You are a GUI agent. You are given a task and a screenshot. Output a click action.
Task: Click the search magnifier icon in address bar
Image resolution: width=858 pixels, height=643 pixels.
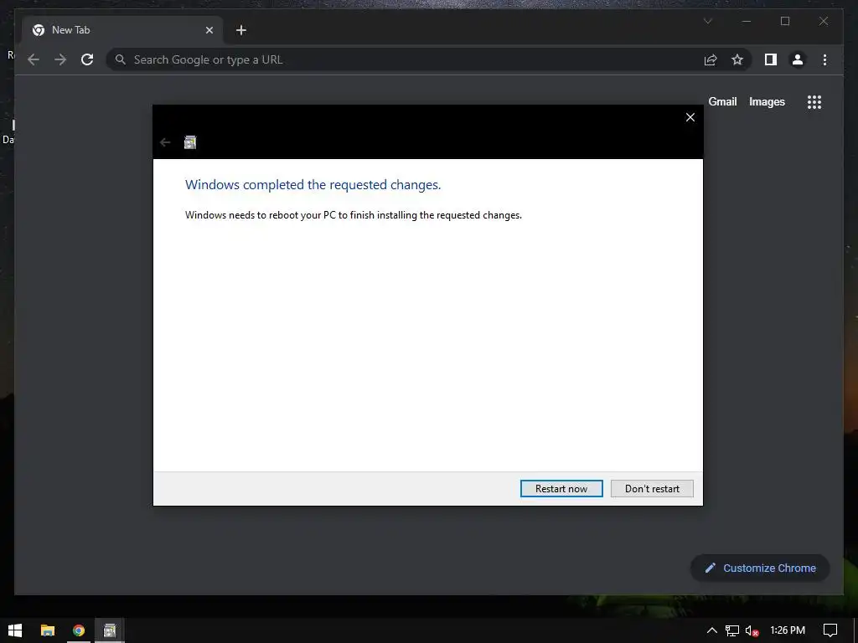[x=121, y=59]
